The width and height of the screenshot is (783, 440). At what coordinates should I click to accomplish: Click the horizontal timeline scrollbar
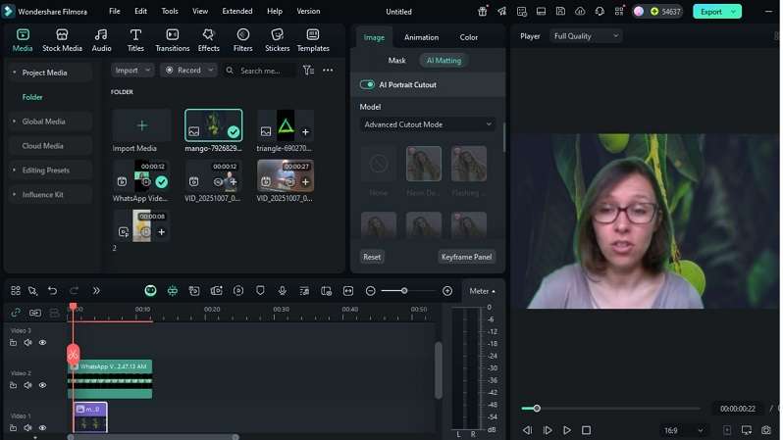(x=153, y=437)
